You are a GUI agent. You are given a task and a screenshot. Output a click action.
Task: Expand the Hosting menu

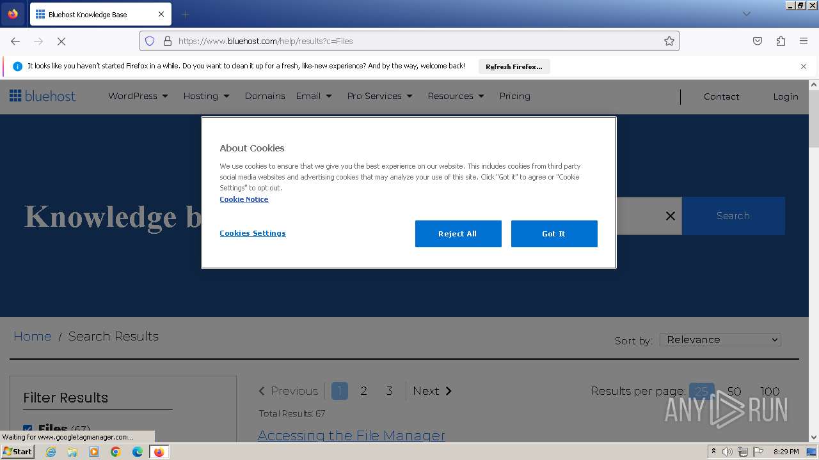[206, 96]
